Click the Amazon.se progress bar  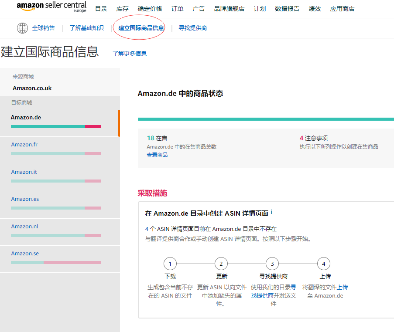(56, 262)
